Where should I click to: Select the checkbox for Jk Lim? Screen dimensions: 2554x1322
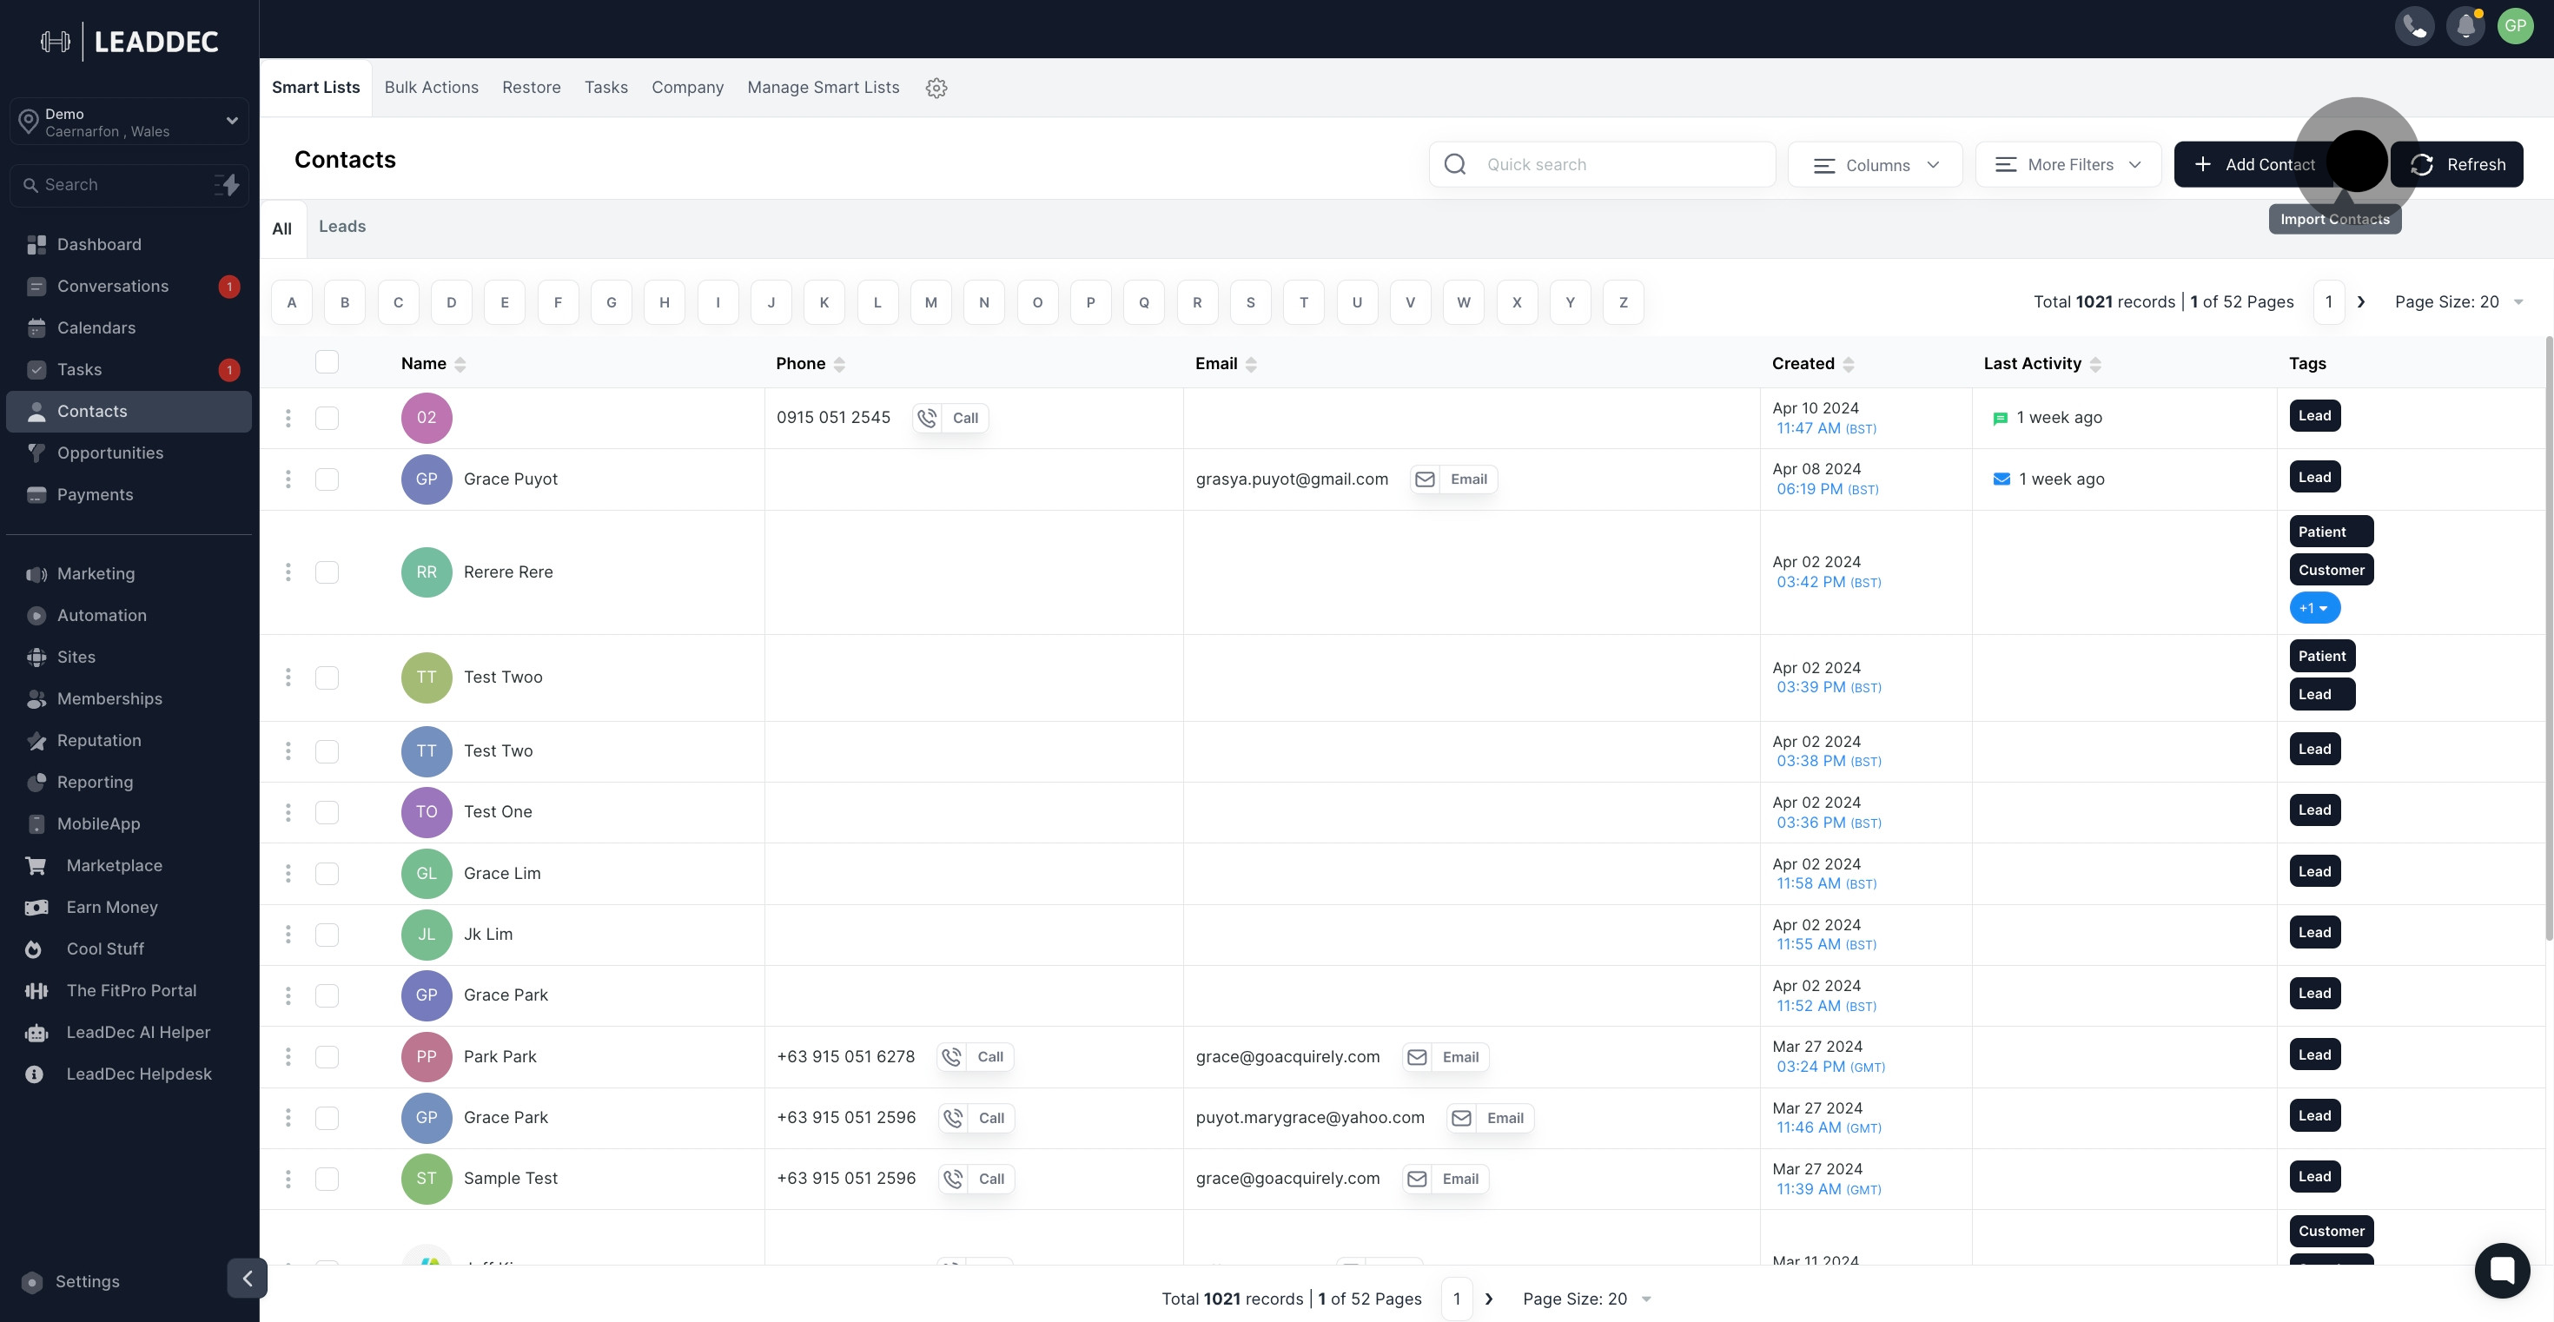pyautogui.click(x=328, y=934)
